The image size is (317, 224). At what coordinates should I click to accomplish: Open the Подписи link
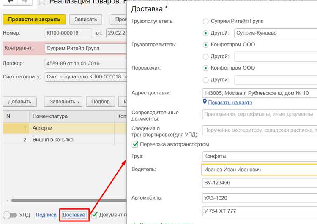point(46,215)
